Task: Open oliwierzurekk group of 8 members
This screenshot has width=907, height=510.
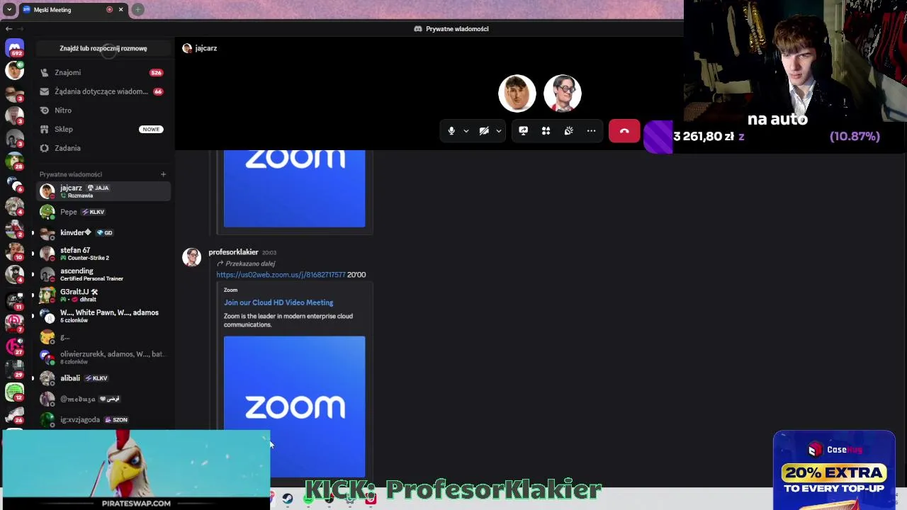Action: point(103,357)
